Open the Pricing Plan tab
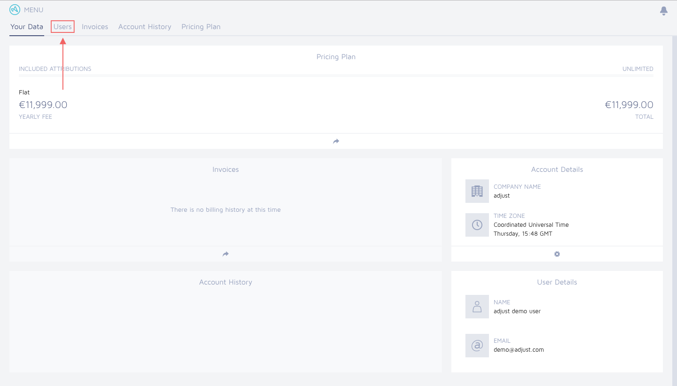Image resolution: width=677 pixels, height=386 pixels. click(x=201, y=27)
